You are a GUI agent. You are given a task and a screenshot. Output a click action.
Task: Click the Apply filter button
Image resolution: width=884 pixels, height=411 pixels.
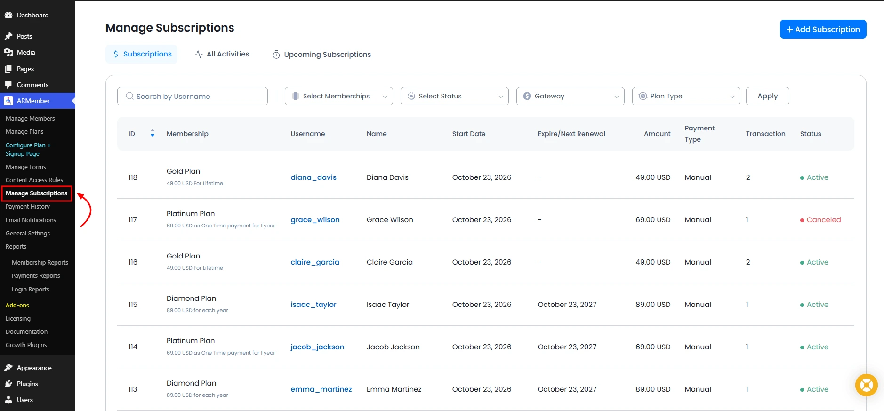[x=767, y=96]
